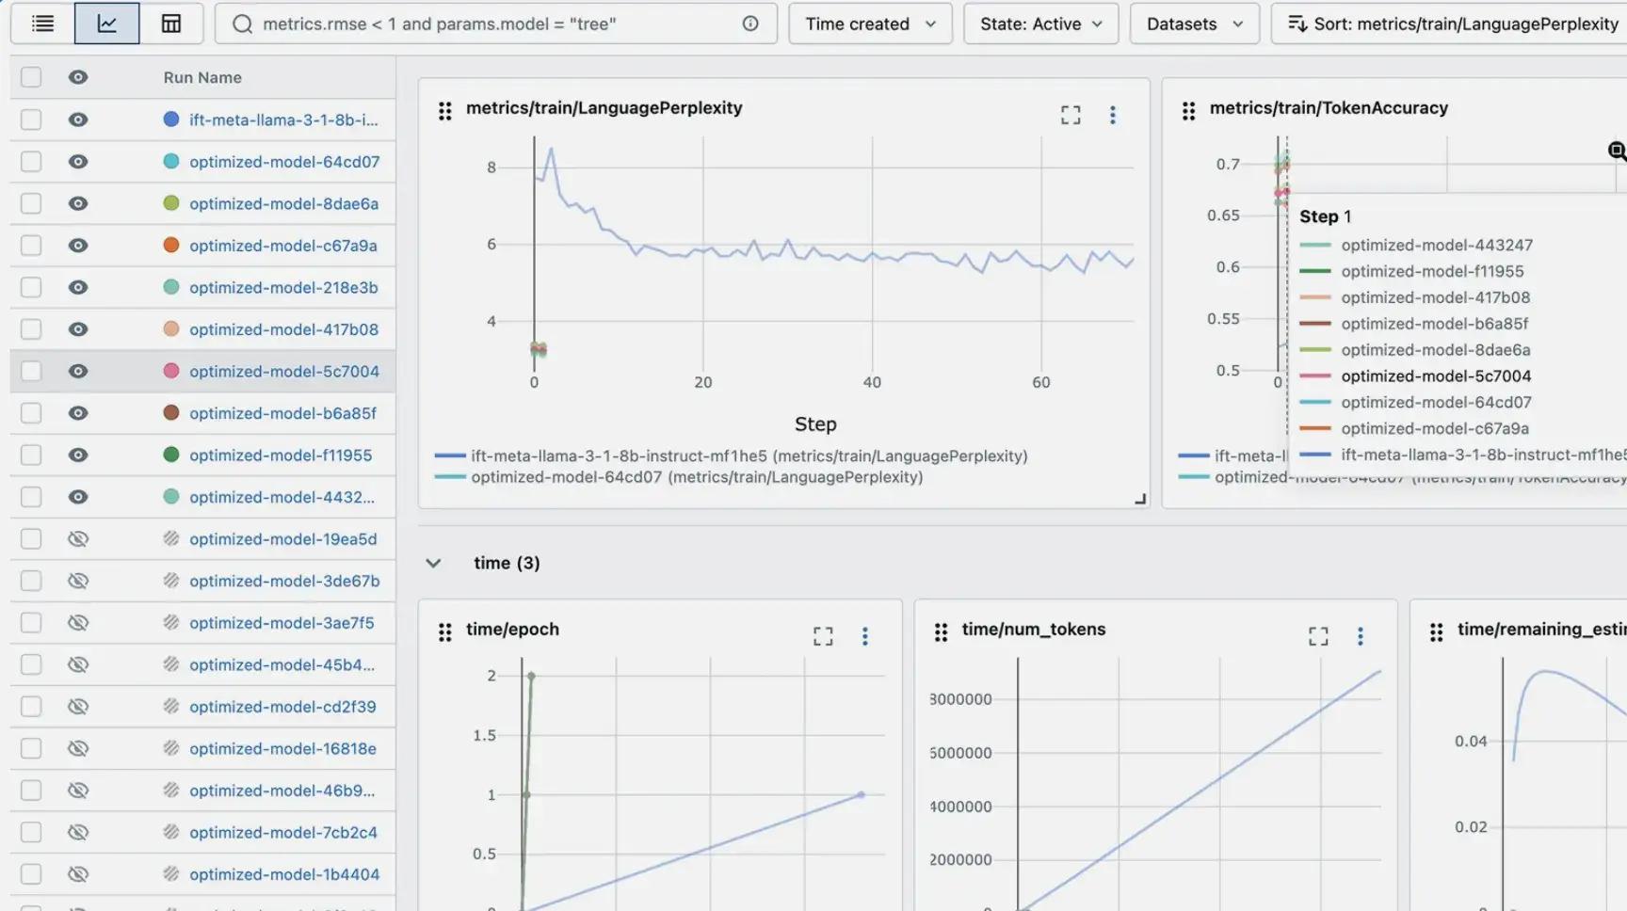Click the search query input field
Image resolution: width=1627 pixels, height=911 pixels.
click(x=496, y=24)
